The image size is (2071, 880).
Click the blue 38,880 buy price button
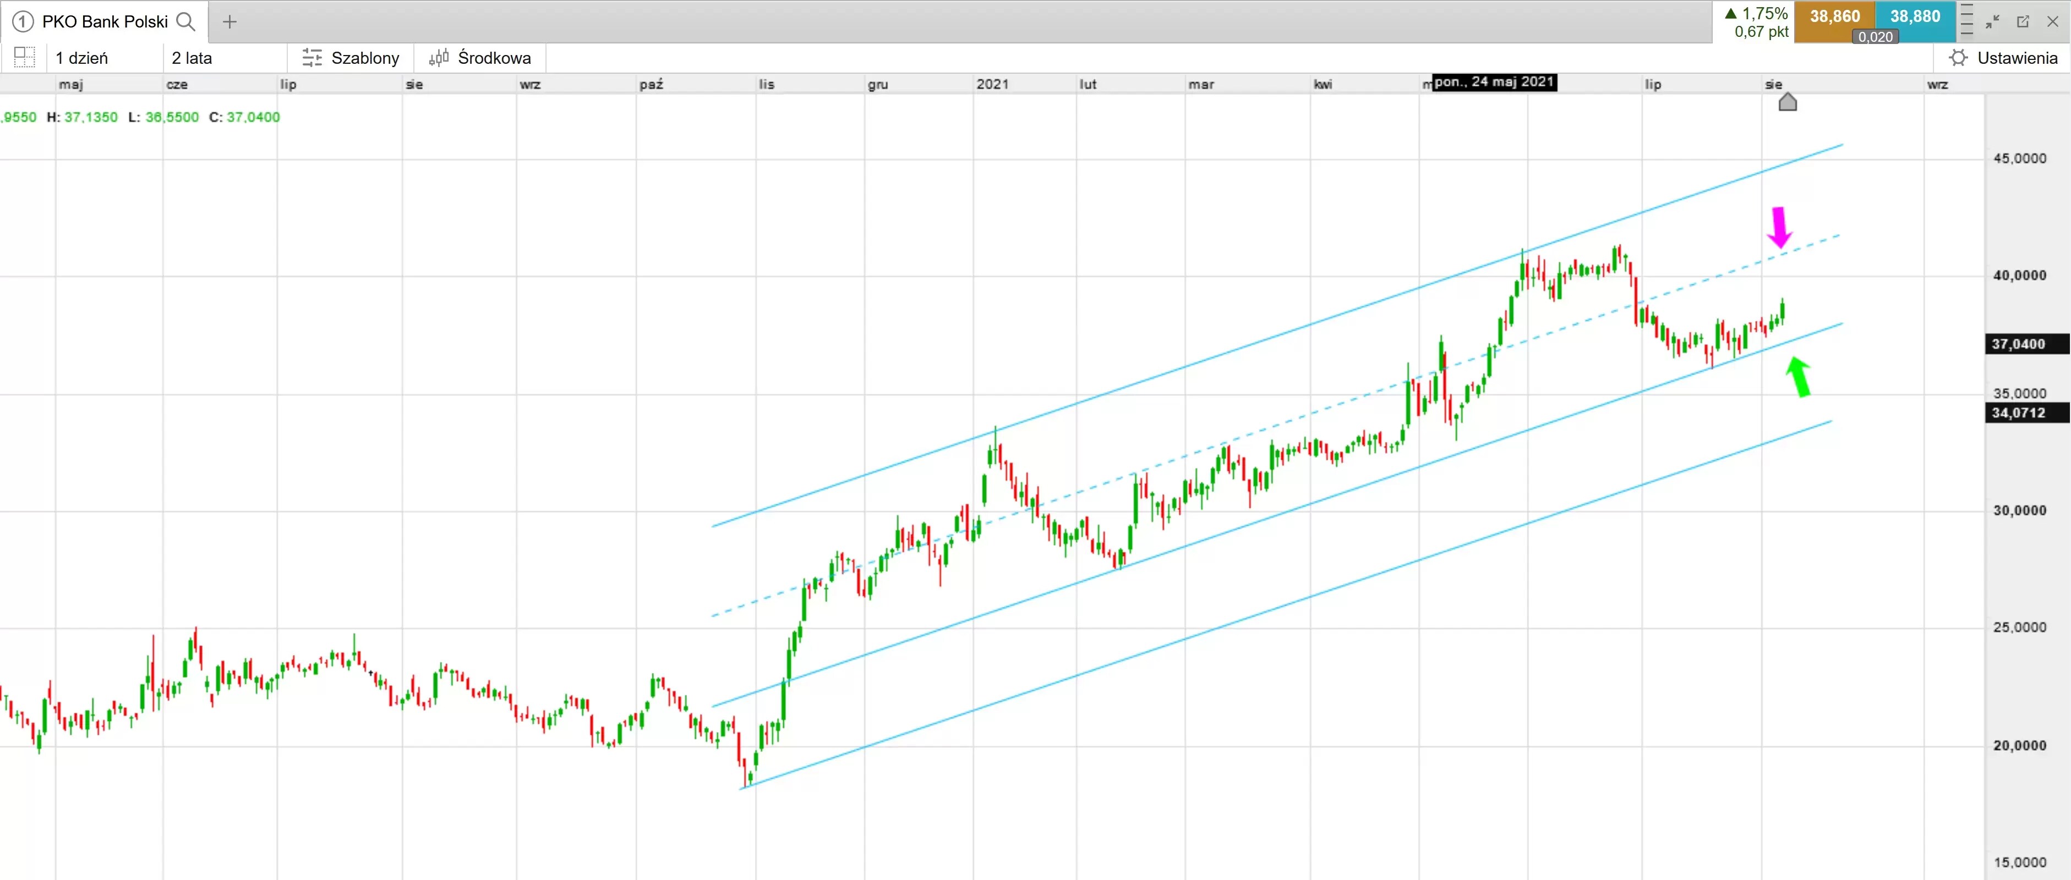[x=1915, y=17]
